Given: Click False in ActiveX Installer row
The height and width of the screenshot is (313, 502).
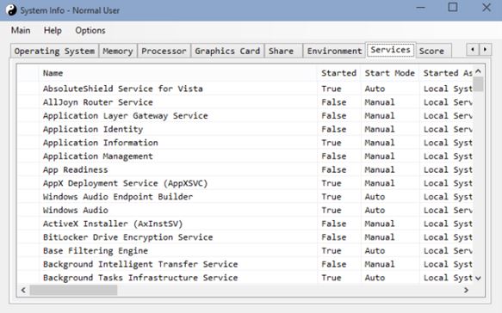Looking at the screenshot, I should point(334,224).
